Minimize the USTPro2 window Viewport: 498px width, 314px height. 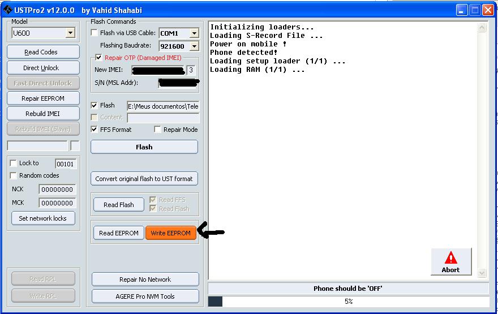click(x=461, y=10)
